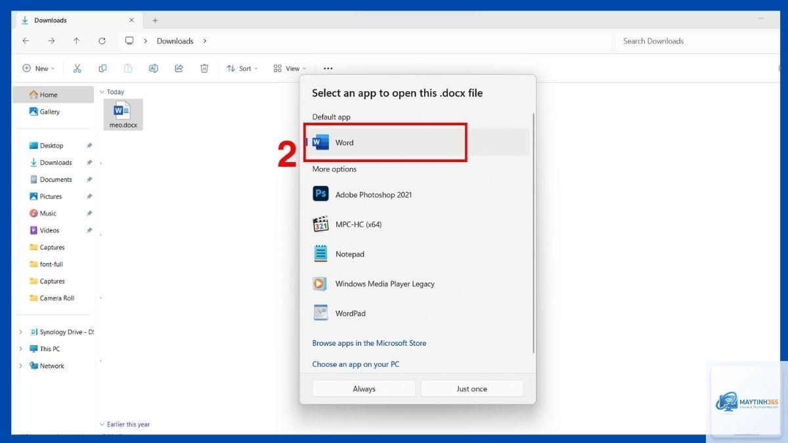Viewport: 788px width, 443px height.
Task: Open the View dropdown menu
Action: click(290, 68)
